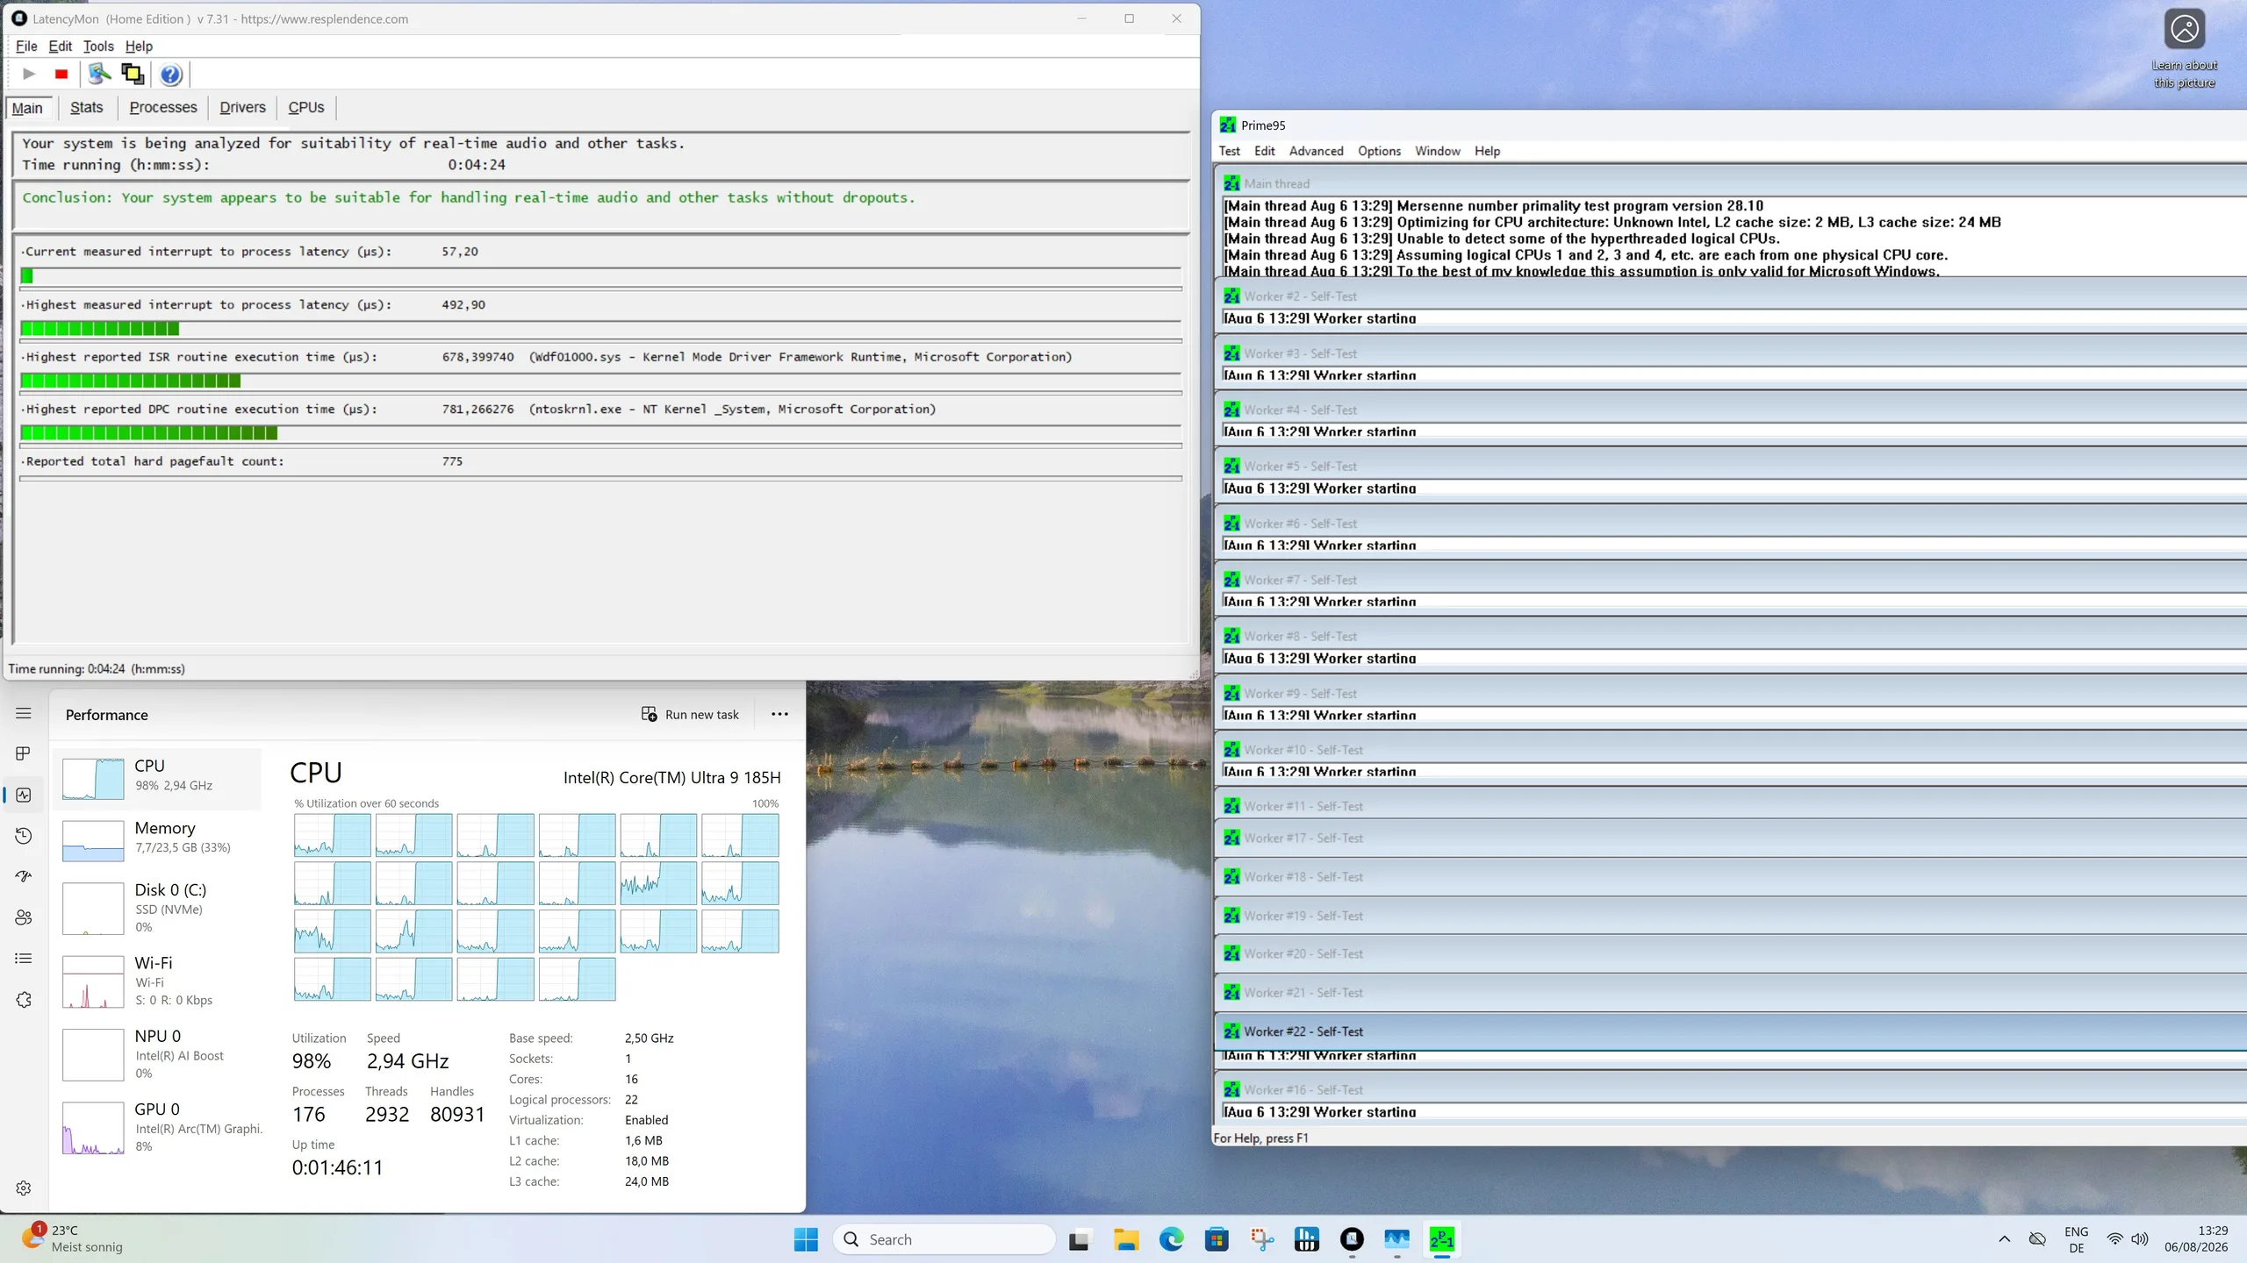Open the Options menu in Prime95

[1379, 151]
